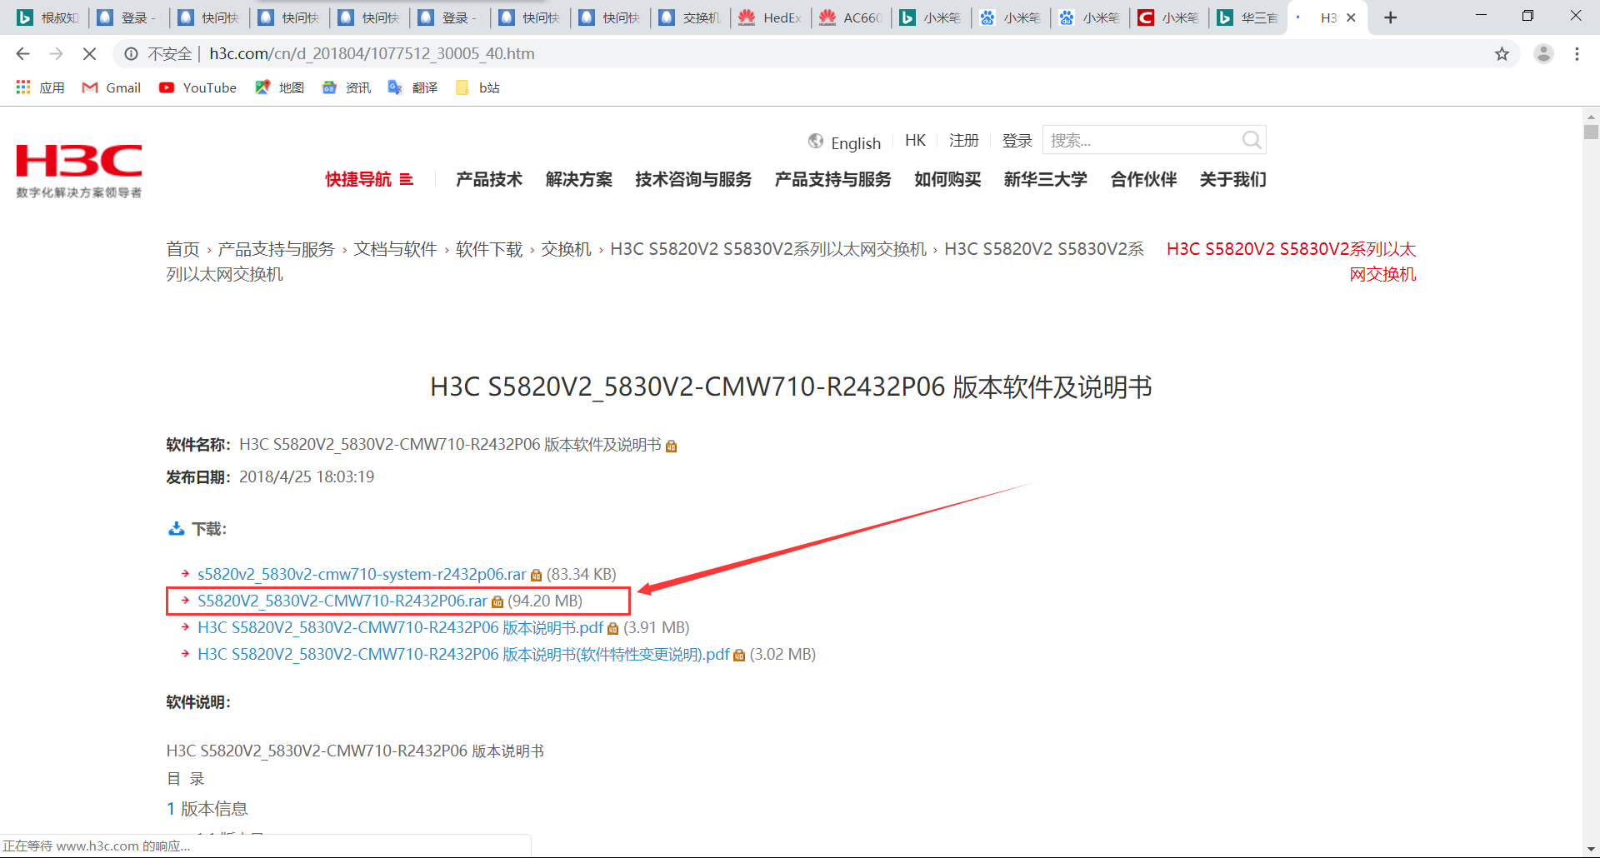Click the magnifier search icon
This screenshot has height=858, width=1600.
[1252, 140]
